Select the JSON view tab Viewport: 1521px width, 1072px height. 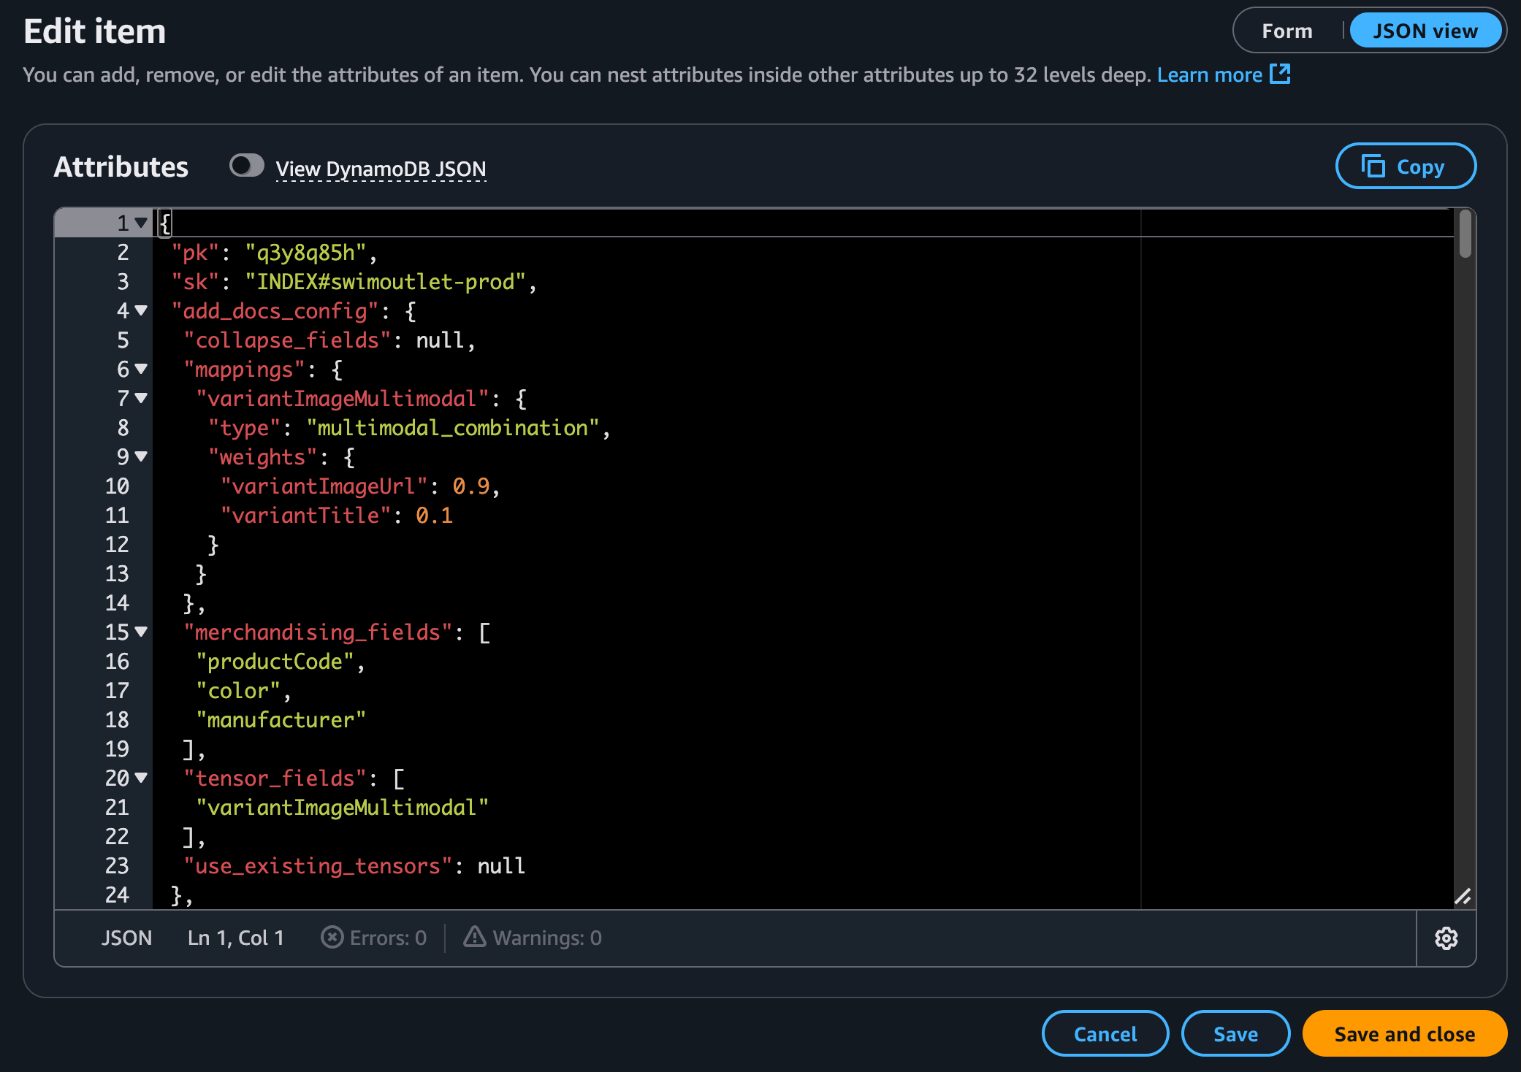point(1425,31)
